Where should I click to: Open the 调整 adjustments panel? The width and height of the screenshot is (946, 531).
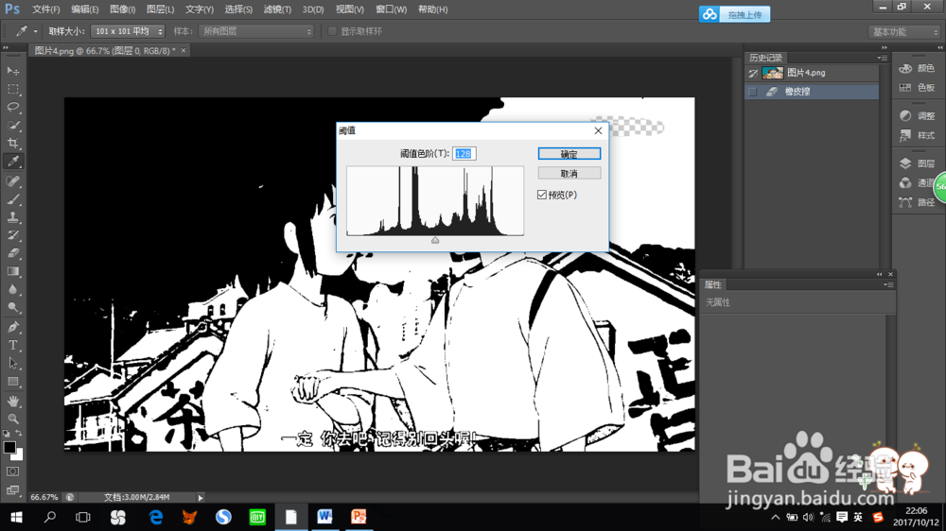click(917, 115)
